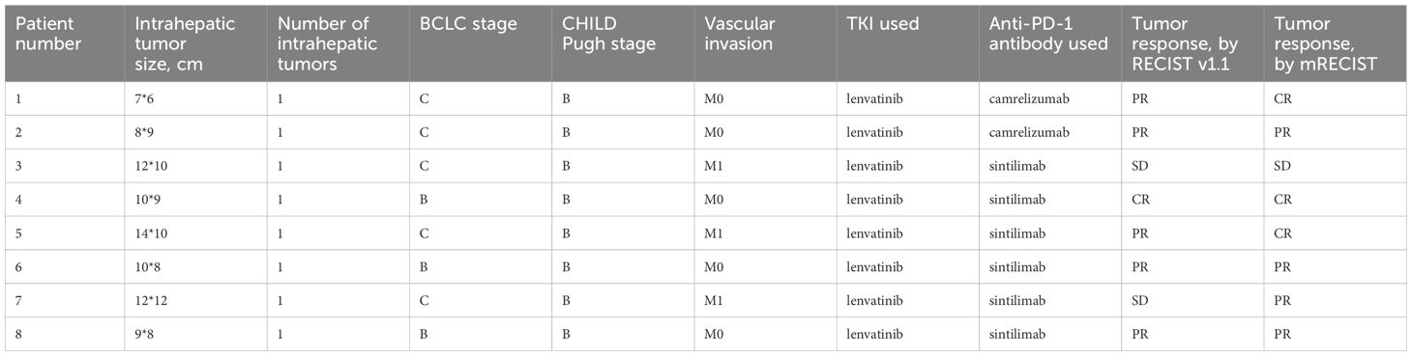The image size is (1412, 356).
Task: Click Tumor response by RECIST v1.1 header
Action: point(1191,43)
